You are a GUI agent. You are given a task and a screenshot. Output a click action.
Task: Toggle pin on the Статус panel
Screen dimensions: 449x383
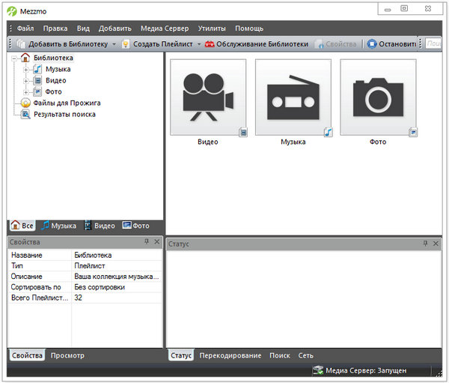click(426, 244)
